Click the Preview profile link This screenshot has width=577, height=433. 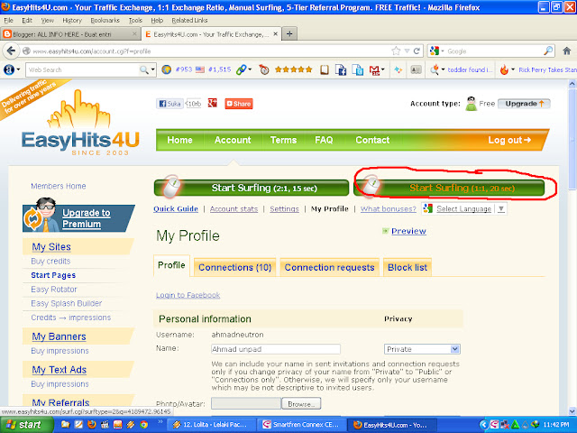tap(408, 231)
